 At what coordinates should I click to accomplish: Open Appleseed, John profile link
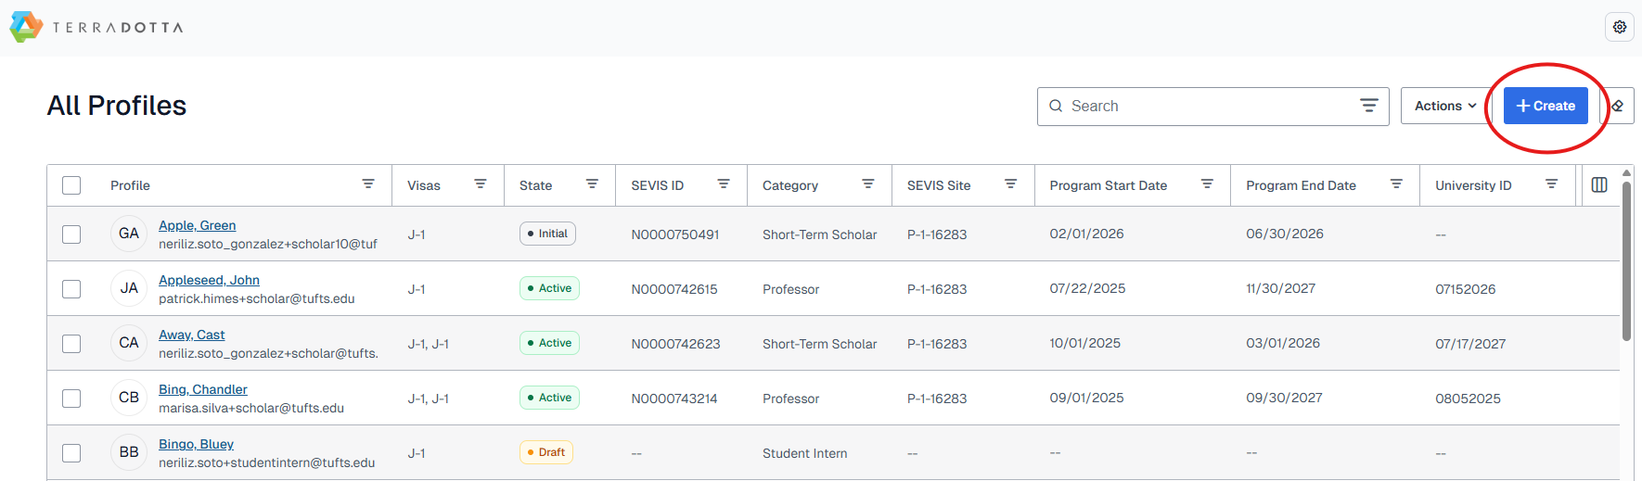tap(209, 280)
